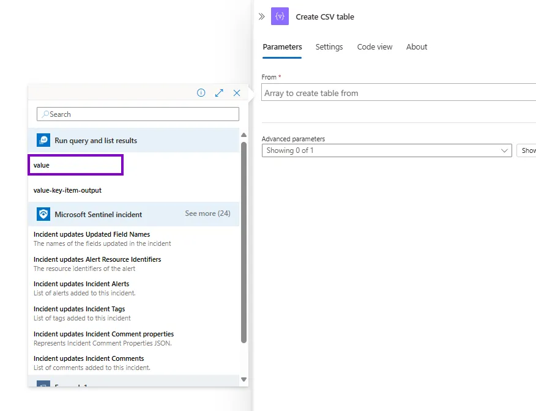Close the dynamic content picker
The width and height of the screenshot is (536, 411).
click(237, 92)
